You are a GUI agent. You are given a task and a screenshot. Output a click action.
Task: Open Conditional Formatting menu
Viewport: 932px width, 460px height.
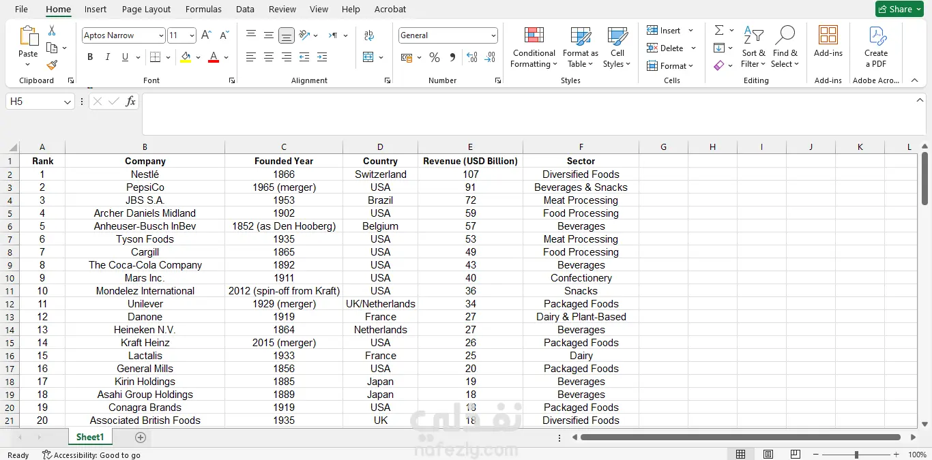point(534,47)
